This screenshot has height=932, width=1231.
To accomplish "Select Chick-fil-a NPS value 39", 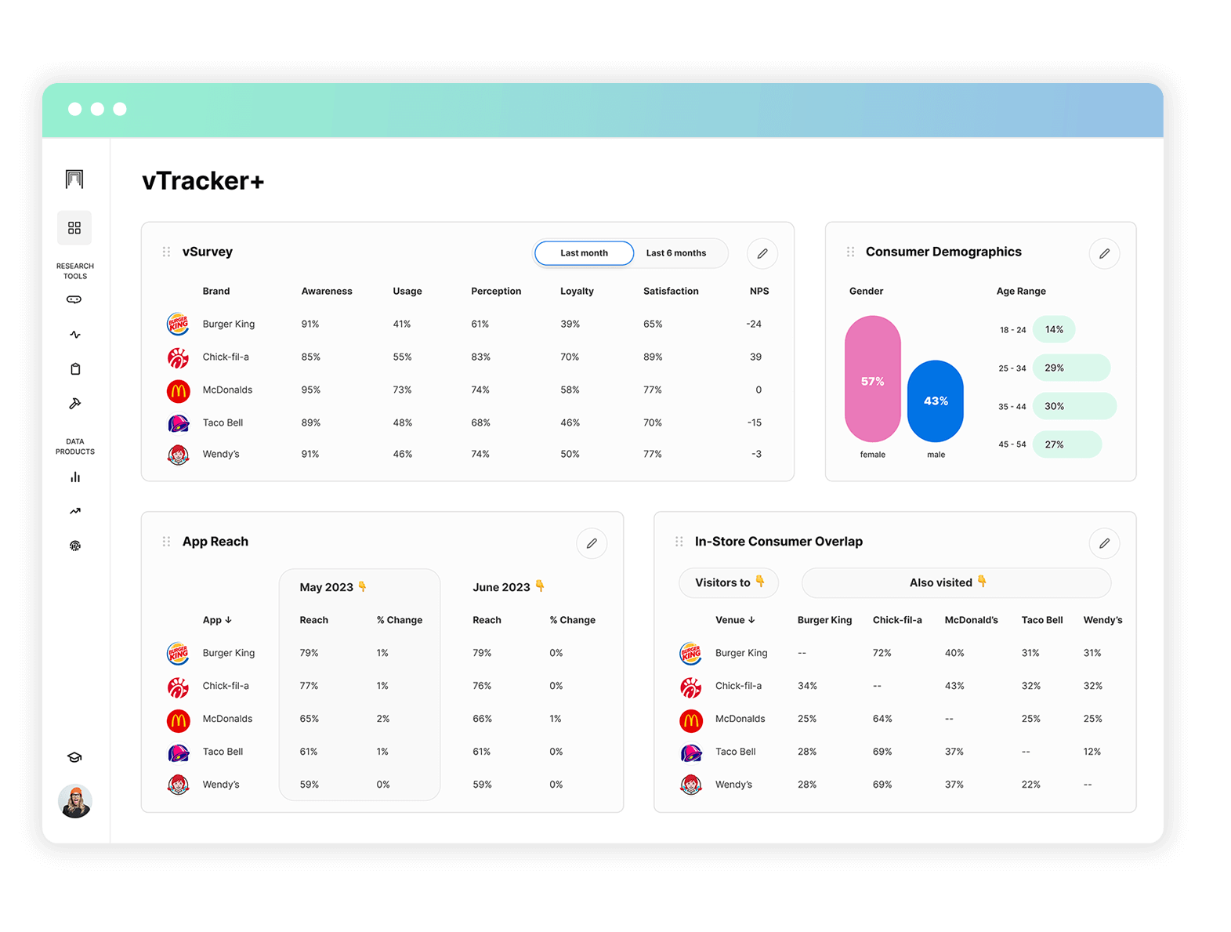I will coord(755,357).
